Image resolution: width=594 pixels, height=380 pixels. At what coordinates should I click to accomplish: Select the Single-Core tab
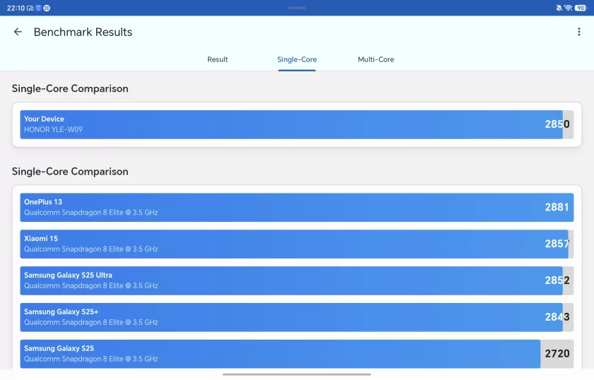click(297, 59)
